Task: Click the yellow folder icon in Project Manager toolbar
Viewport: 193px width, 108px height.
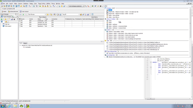Action: (x=5, y=19)
